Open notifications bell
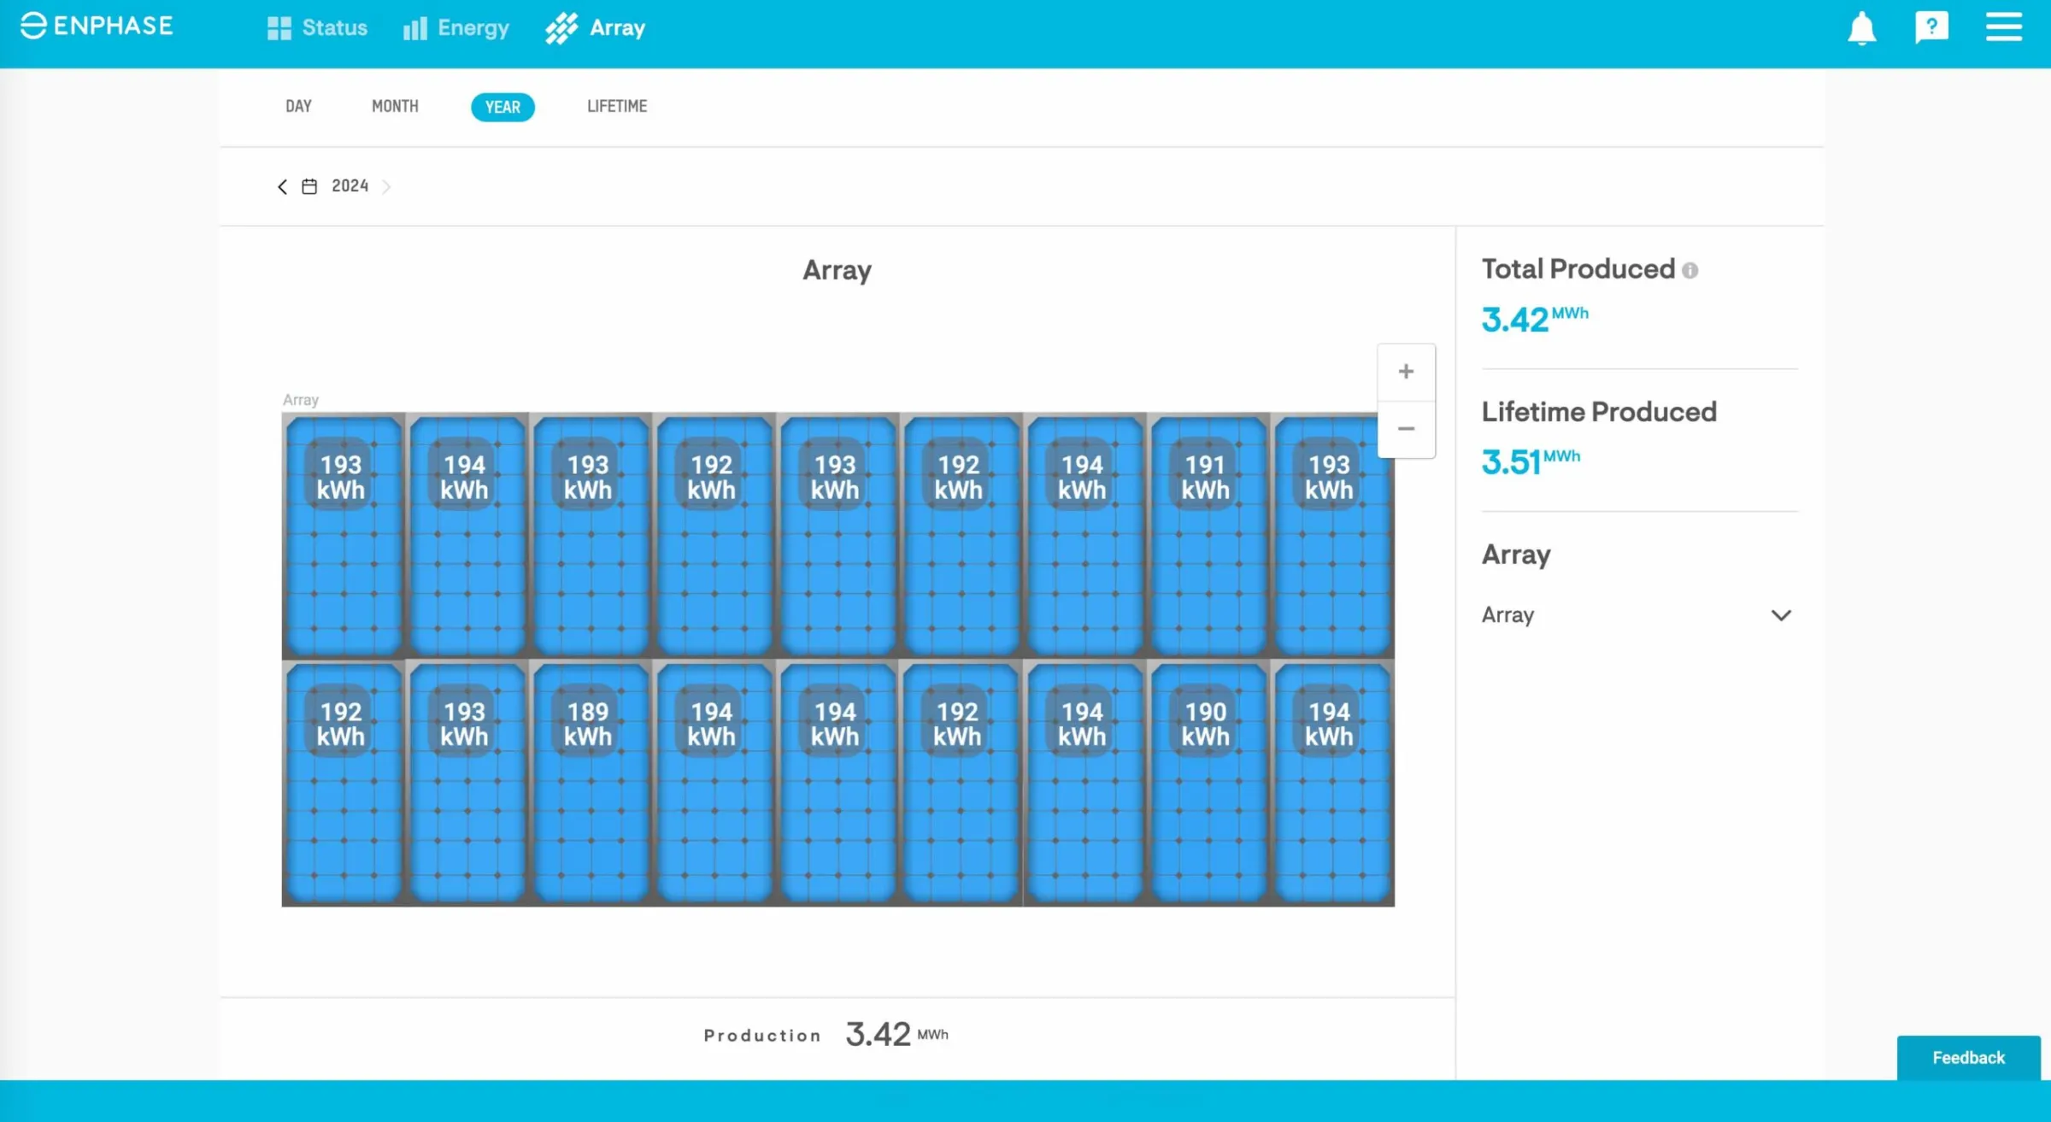This screenshot has height=1122, width=2051. (1861, 28)
